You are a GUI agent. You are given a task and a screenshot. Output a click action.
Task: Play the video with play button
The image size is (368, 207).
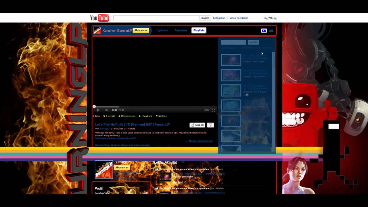(x=98, y=110)
